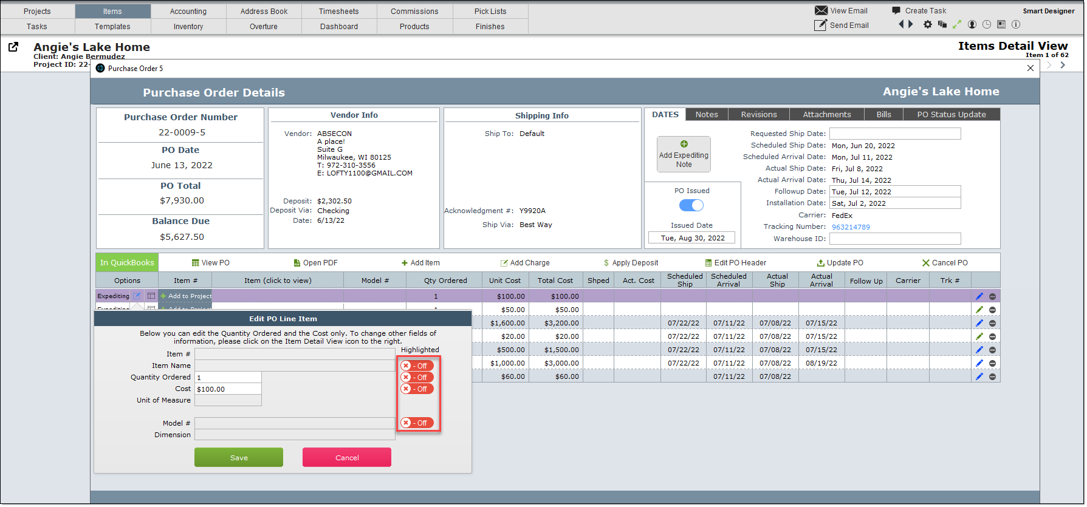The height and width of the screenshot is (507, 1087).
Task: Click Add Item in the toolbar
Action: tap(420, 262)
